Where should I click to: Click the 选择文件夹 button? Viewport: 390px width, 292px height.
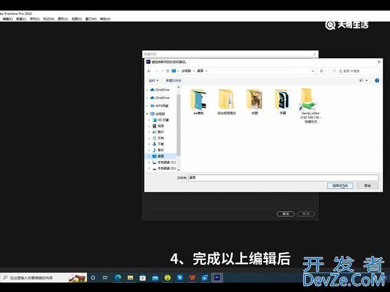pos(340,185)
